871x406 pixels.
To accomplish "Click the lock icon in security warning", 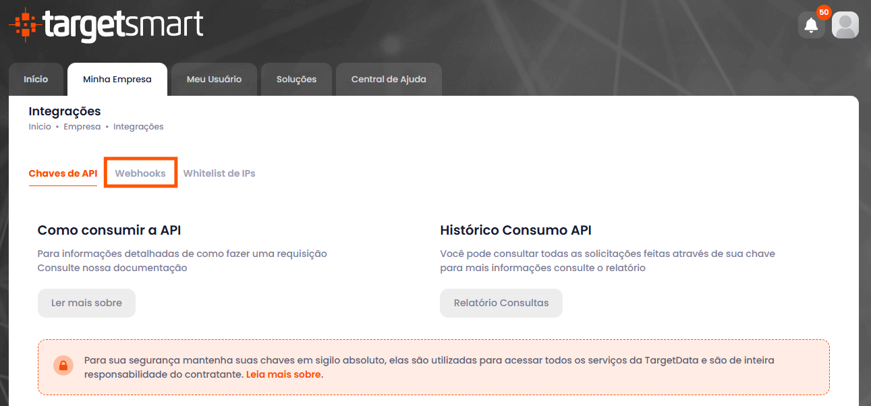I will (63, 366).
